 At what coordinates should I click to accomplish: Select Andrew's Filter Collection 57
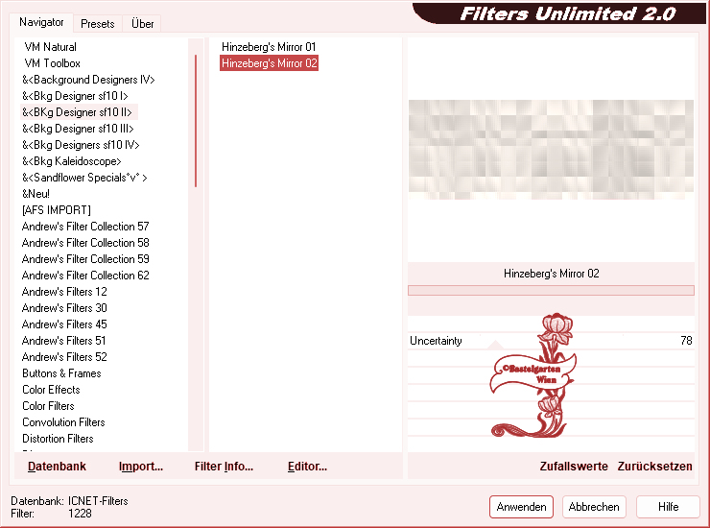click(x=85, y=227)
